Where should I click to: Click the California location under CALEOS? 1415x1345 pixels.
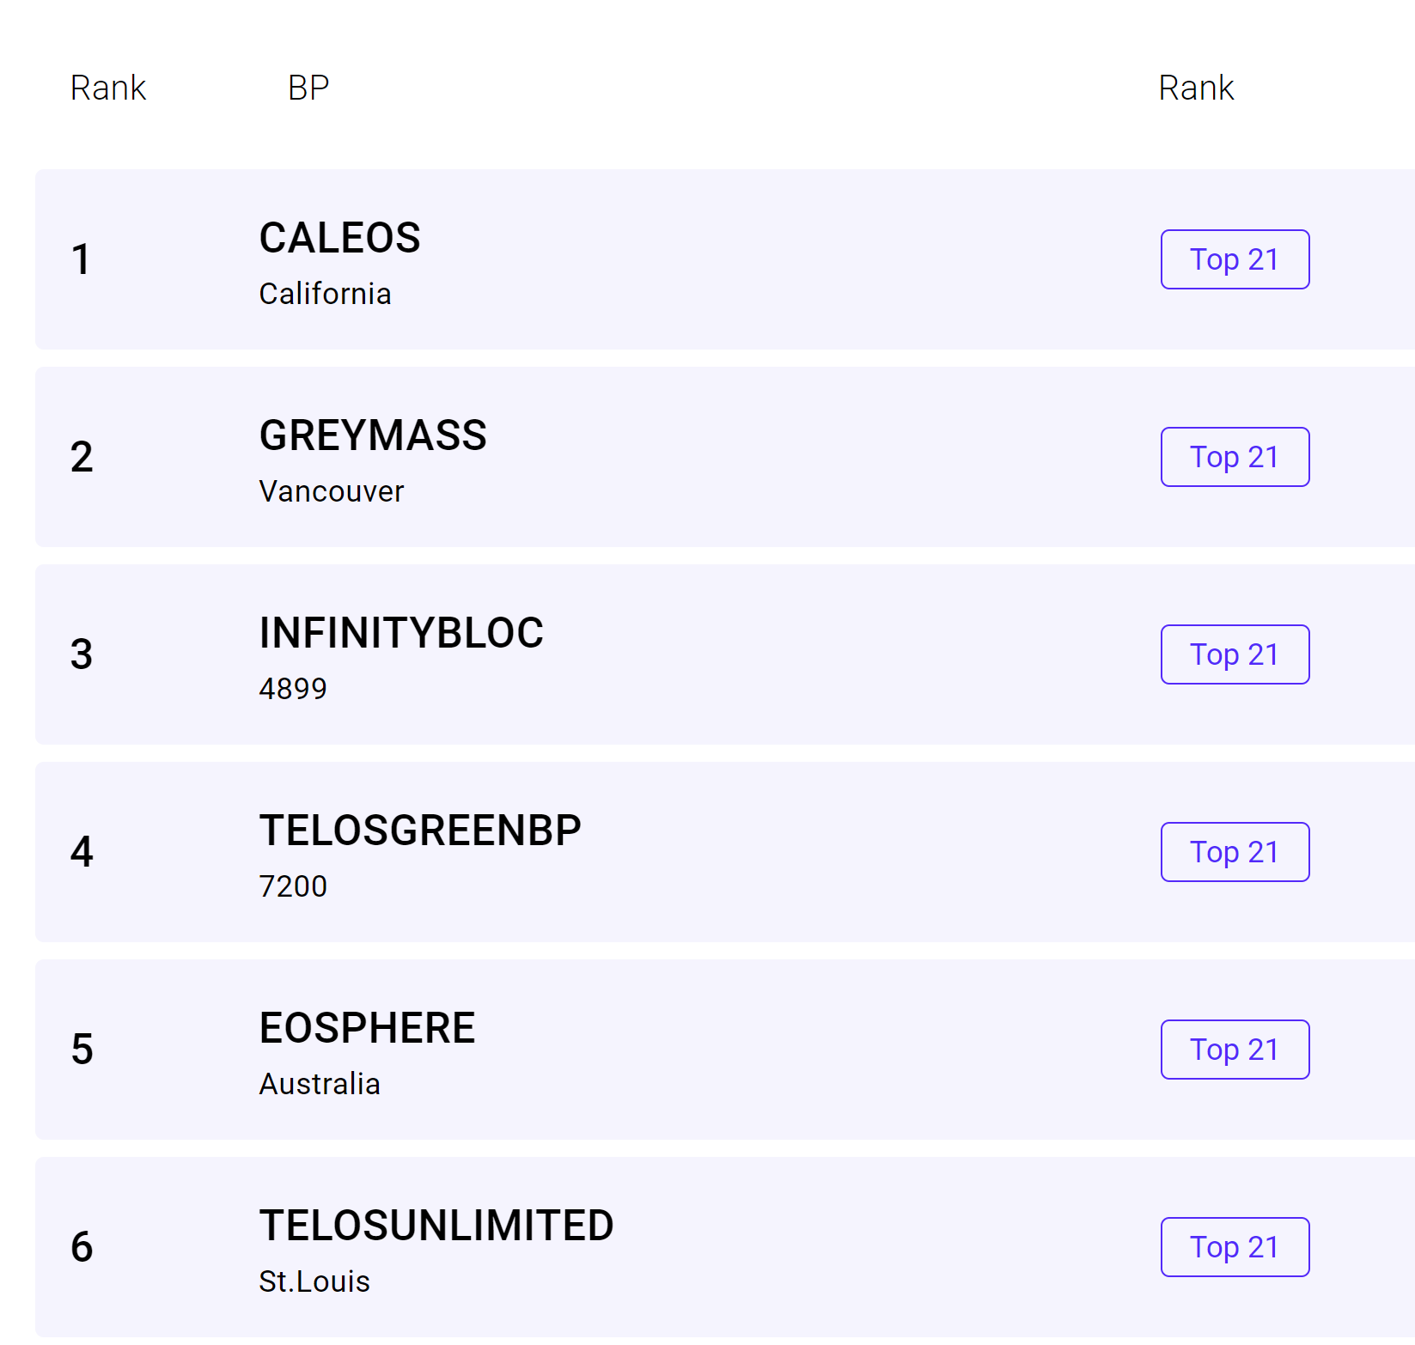click(x=325, y=294)
